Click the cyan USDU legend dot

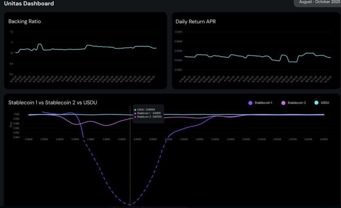pos(317,103)
